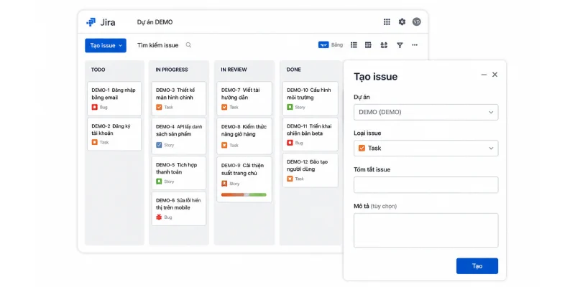Open card Sửa lỗi hiển thị trên mobile
The image size is (575, 287).
click(179, 209)
